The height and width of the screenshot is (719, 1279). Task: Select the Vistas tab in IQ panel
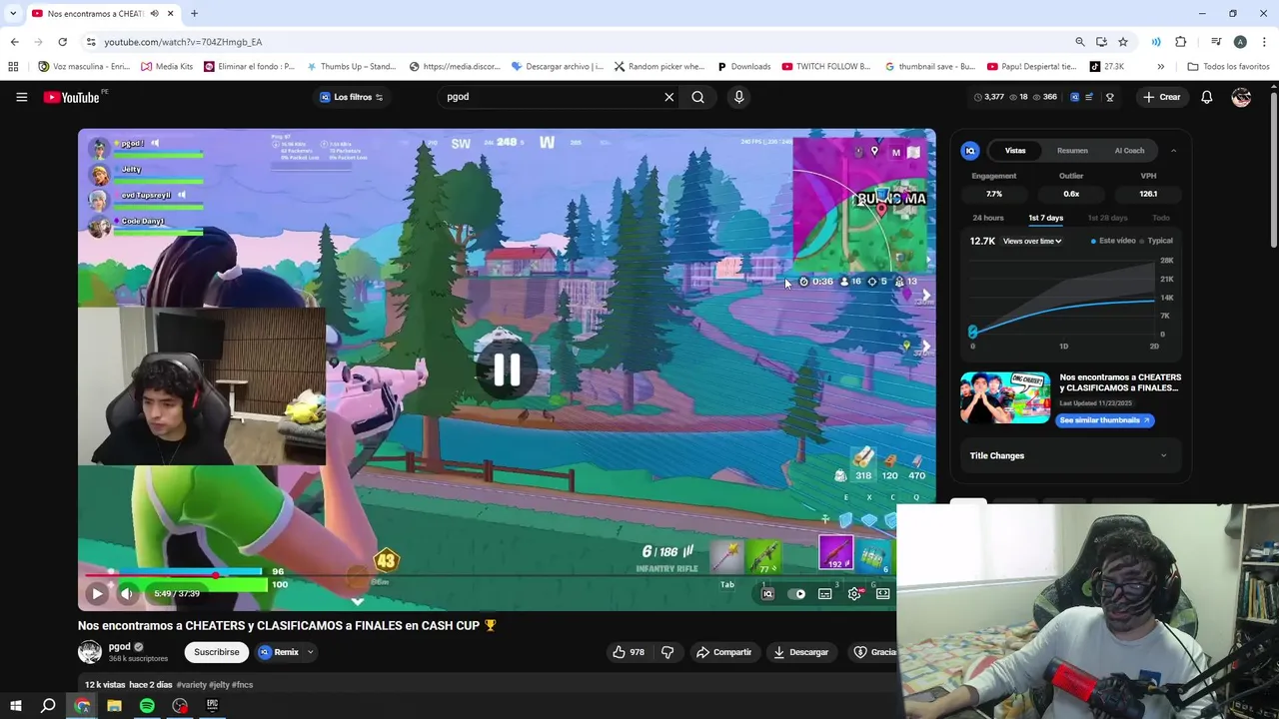pyautogui.click(x=1015, y=151)
